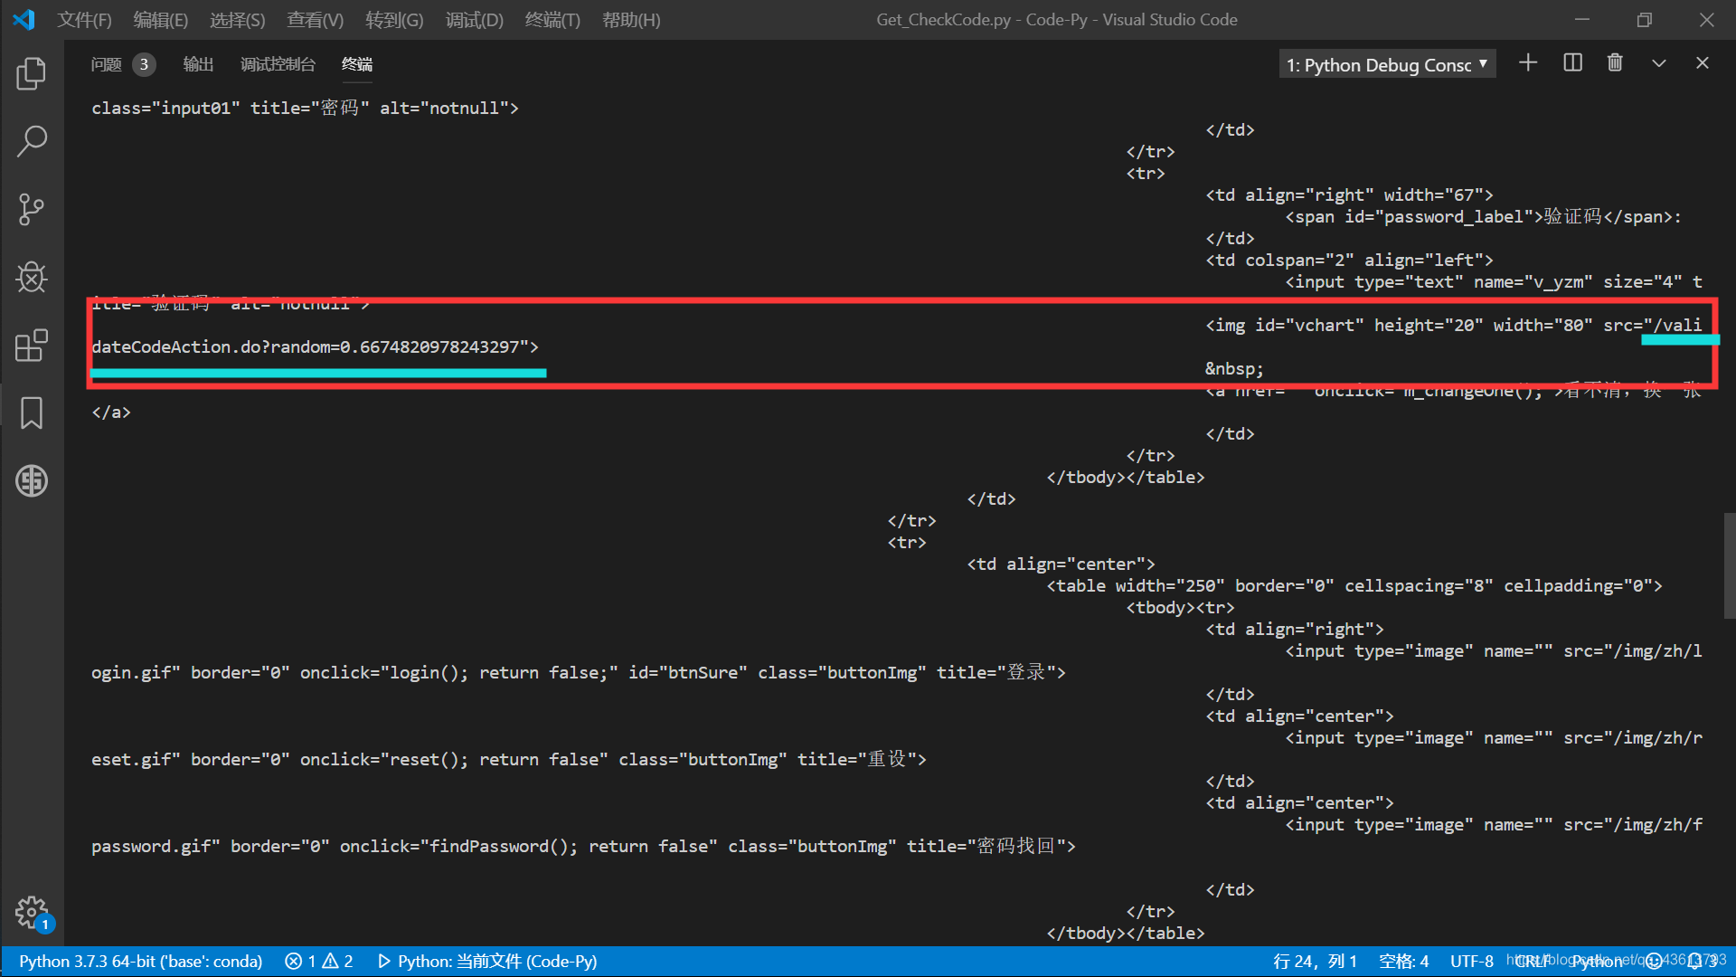Screen dimensions: 1736x977
Task: Select the 终端 panel tab
Action: click(357, 64)
